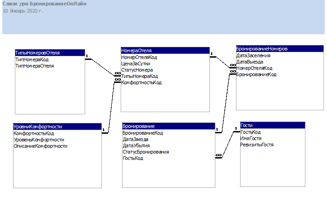Screen dimensions: 327x204
Task: Select the РевизитыГостя field
Action: [x=257, y=145]
